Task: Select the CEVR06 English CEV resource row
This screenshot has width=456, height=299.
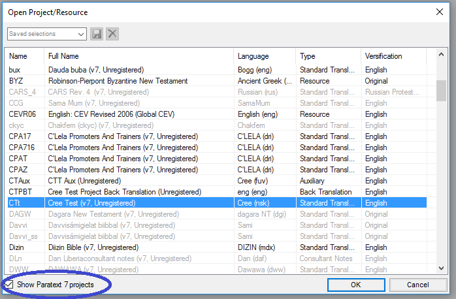Action: [131, 114]
